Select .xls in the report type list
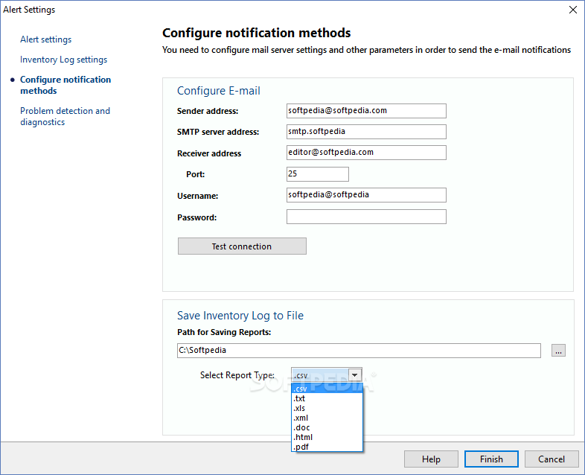Viewport: 585px width, 475px height. [300, 408]
